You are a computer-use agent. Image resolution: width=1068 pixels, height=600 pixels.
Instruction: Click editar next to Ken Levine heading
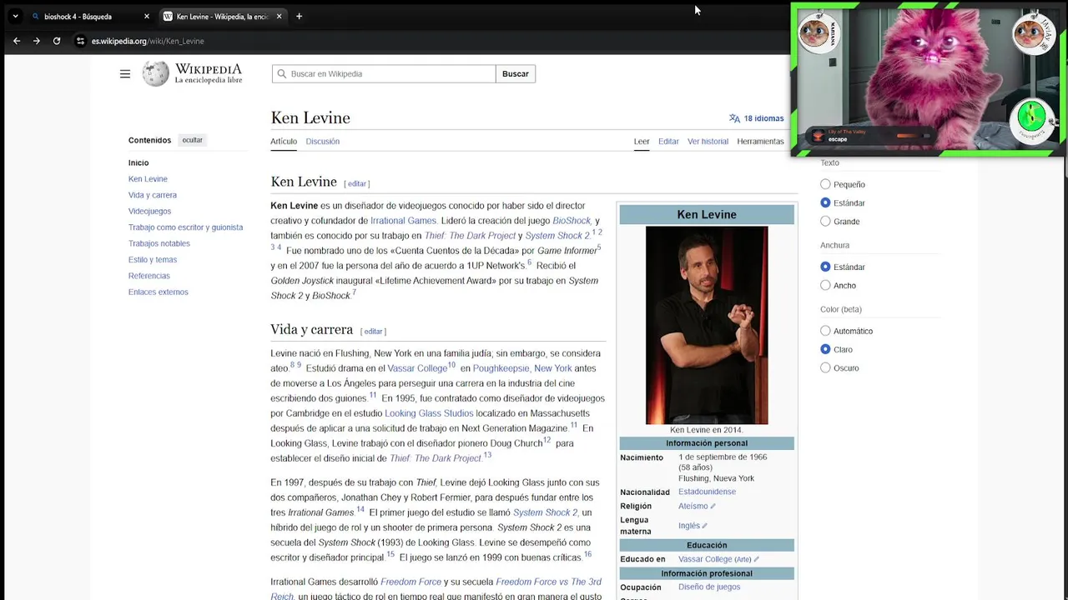pos(357,183)
